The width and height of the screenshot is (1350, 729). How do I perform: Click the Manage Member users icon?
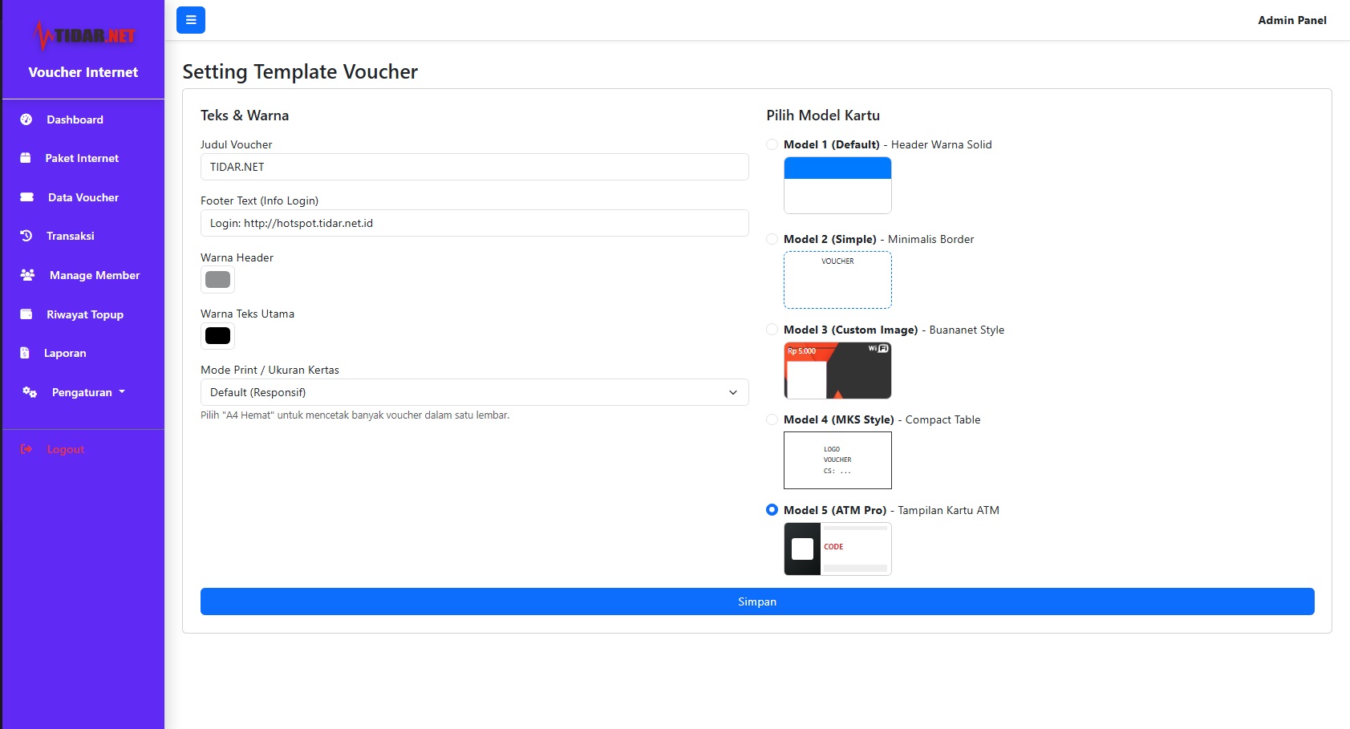[x=28, y=275]
